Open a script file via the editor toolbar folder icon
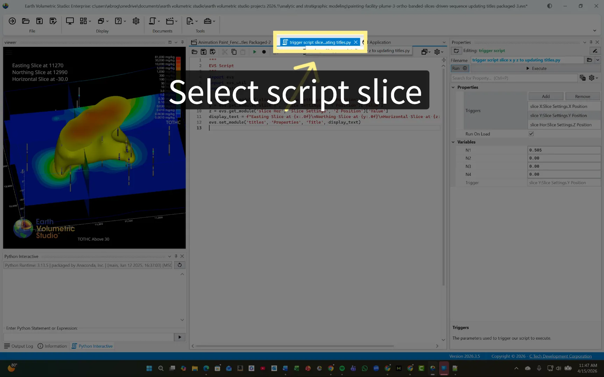The width and height of the screenshot is (604, 377). [194, 52]
